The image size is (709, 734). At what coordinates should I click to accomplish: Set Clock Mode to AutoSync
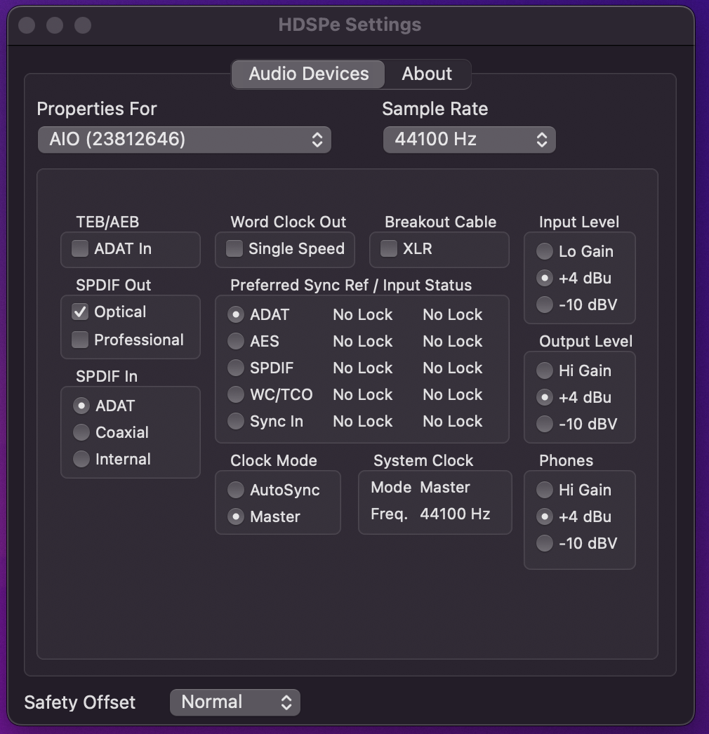coord(236,490)
